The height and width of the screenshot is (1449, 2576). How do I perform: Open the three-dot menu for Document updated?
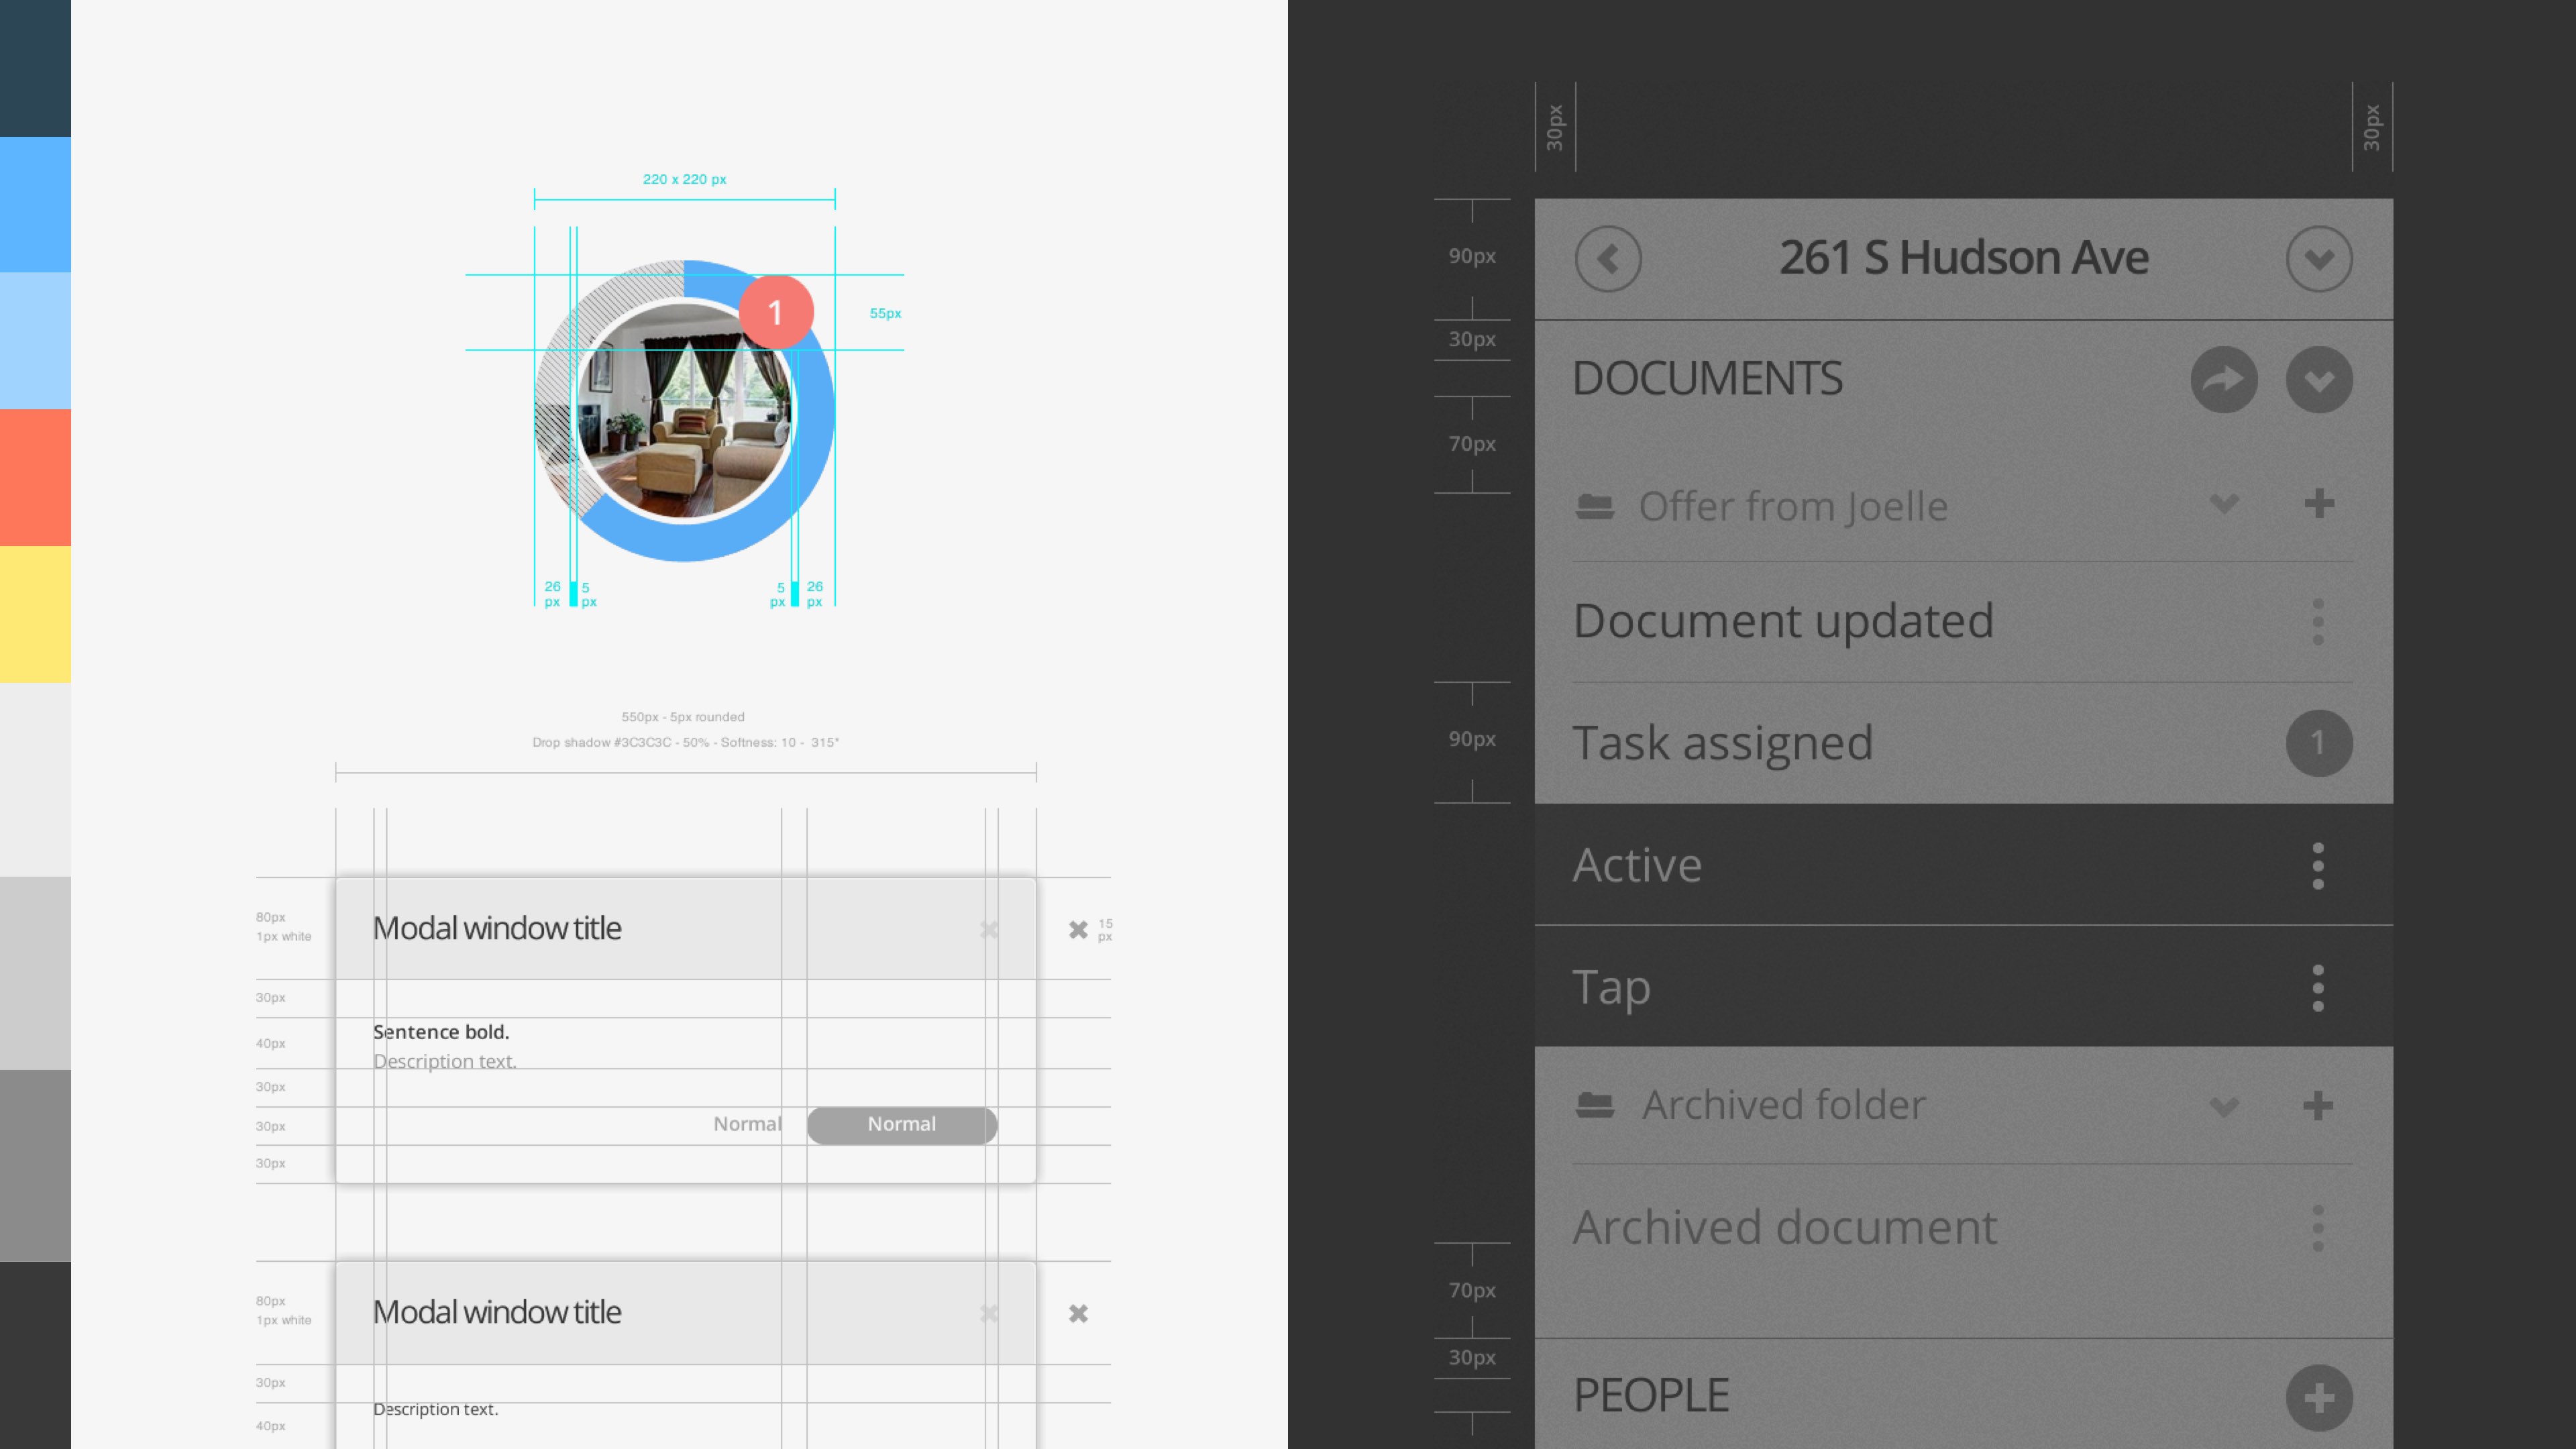pyautogui.click(x=2318, y=622)
